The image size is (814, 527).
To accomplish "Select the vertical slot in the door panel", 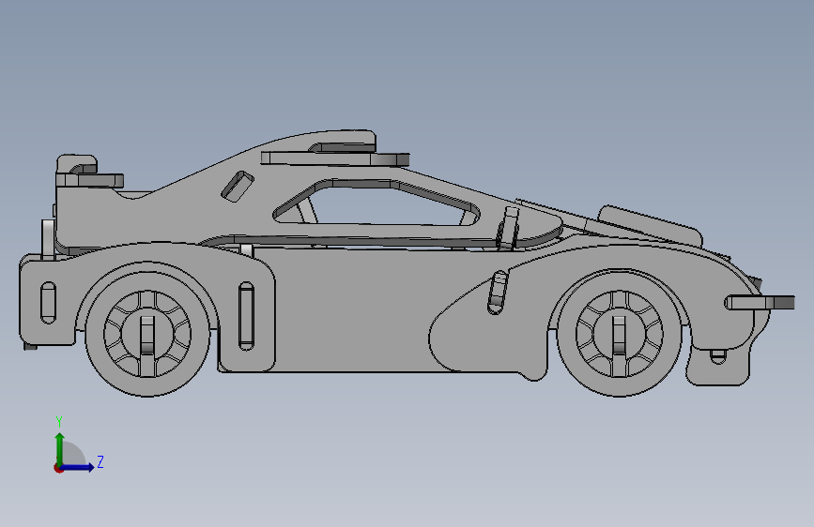I will click(247, 316).
